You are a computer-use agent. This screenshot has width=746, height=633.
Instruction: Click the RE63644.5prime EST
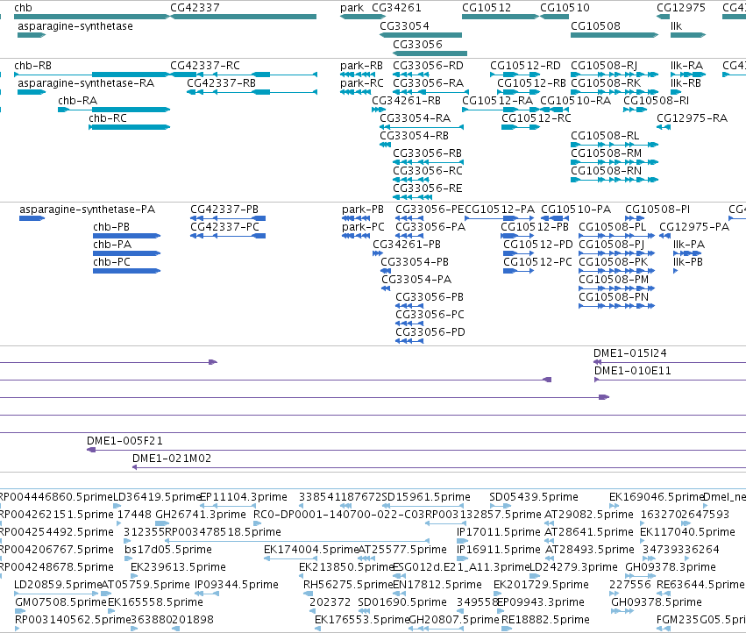coord(664,594)
